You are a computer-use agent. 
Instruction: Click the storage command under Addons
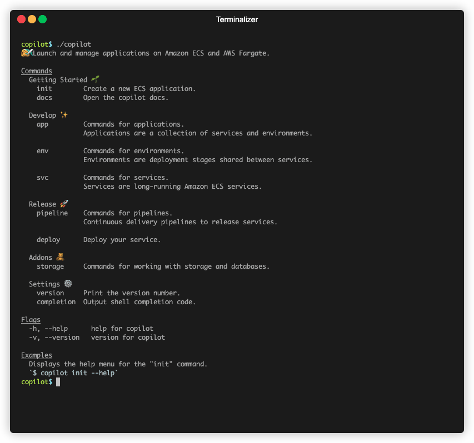tap(50, 266)
